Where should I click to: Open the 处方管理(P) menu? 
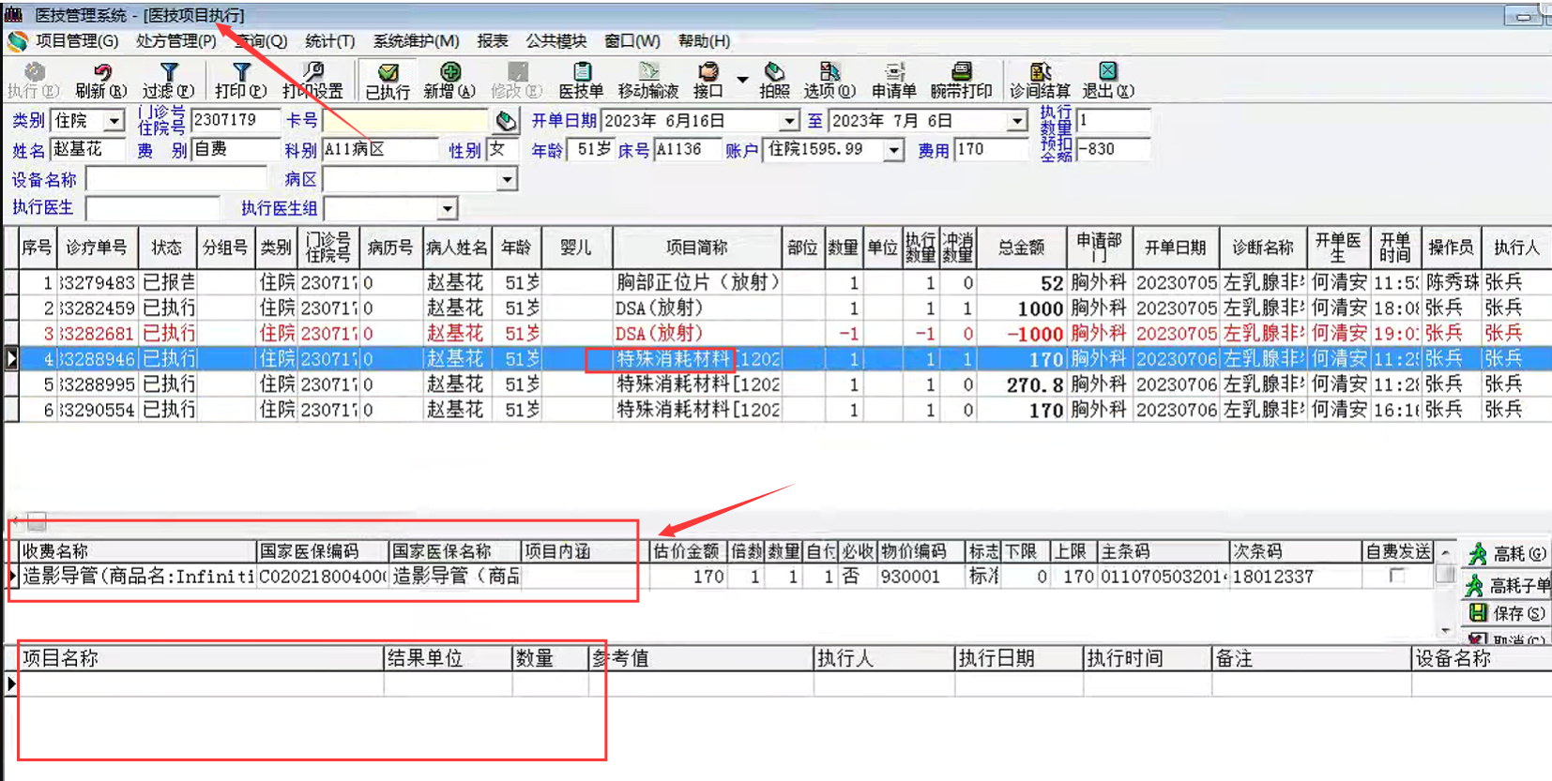[176, 41]
